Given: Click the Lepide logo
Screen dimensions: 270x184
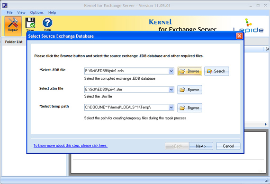Looking at the screenshot, I should [x=248, y=26].
